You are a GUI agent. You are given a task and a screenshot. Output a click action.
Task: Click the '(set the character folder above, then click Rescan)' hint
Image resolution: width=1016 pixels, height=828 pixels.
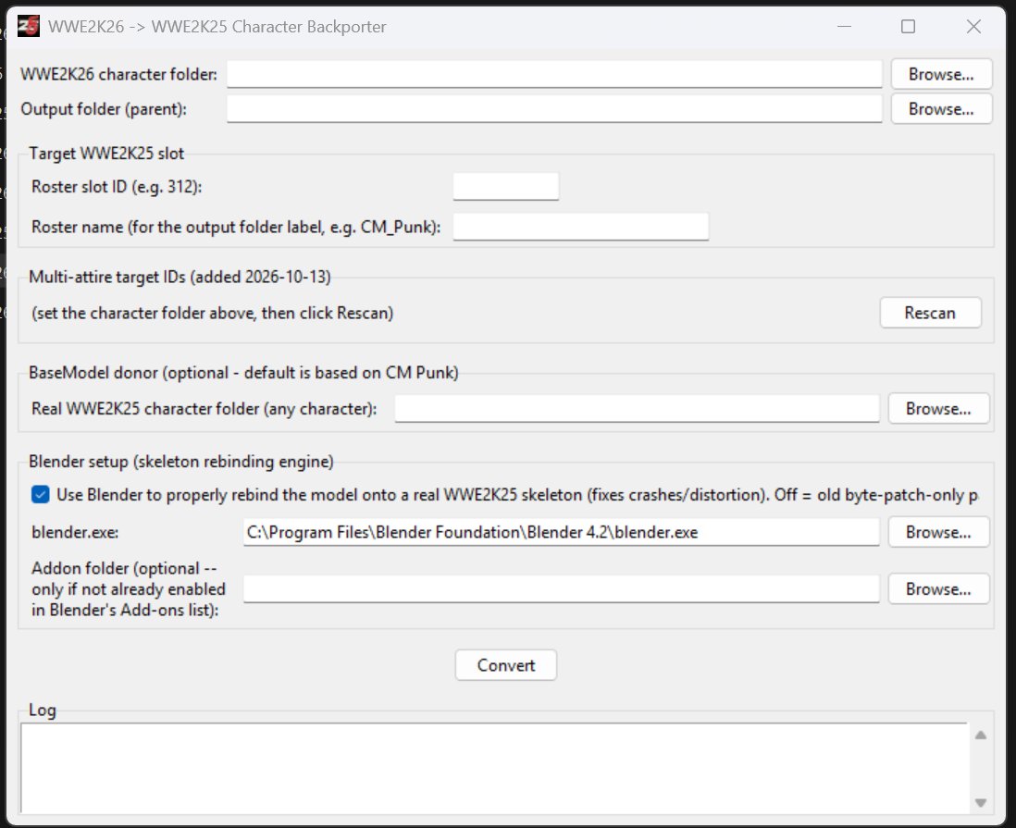point(213,313)
